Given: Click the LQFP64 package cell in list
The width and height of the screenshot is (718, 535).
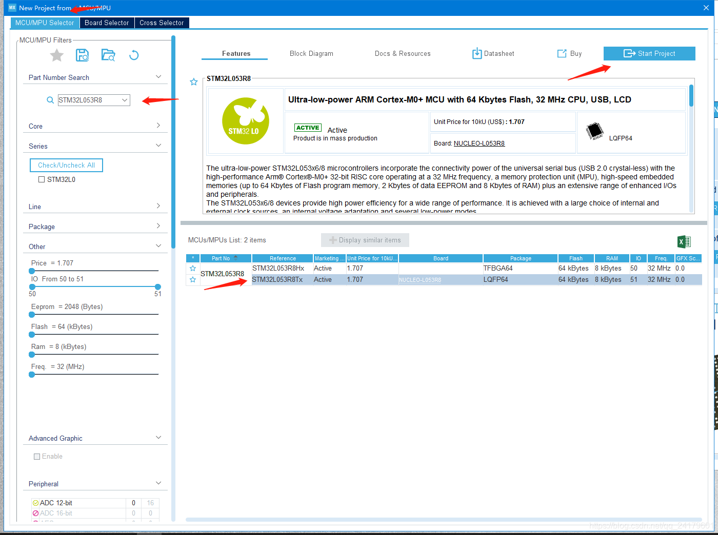Looking at the screenshot, I should click(520, 280).
